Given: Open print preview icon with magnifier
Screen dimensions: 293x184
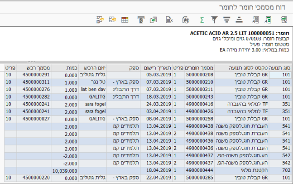Looking at the screenshot, I should (x=186, y=20).
